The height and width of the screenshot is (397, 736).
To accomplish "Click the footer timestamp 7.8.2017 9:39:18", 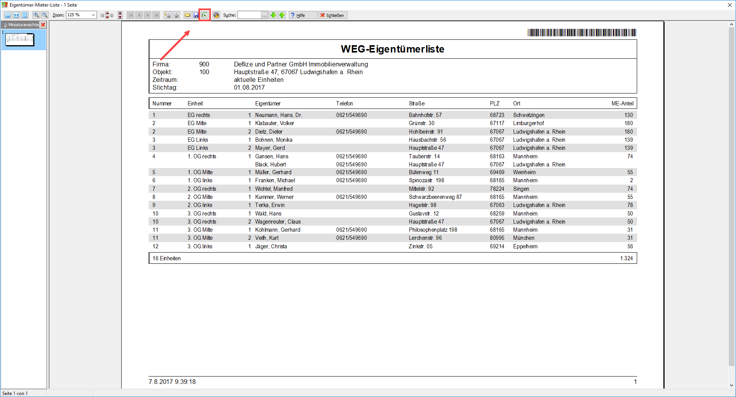I will 172,382.
